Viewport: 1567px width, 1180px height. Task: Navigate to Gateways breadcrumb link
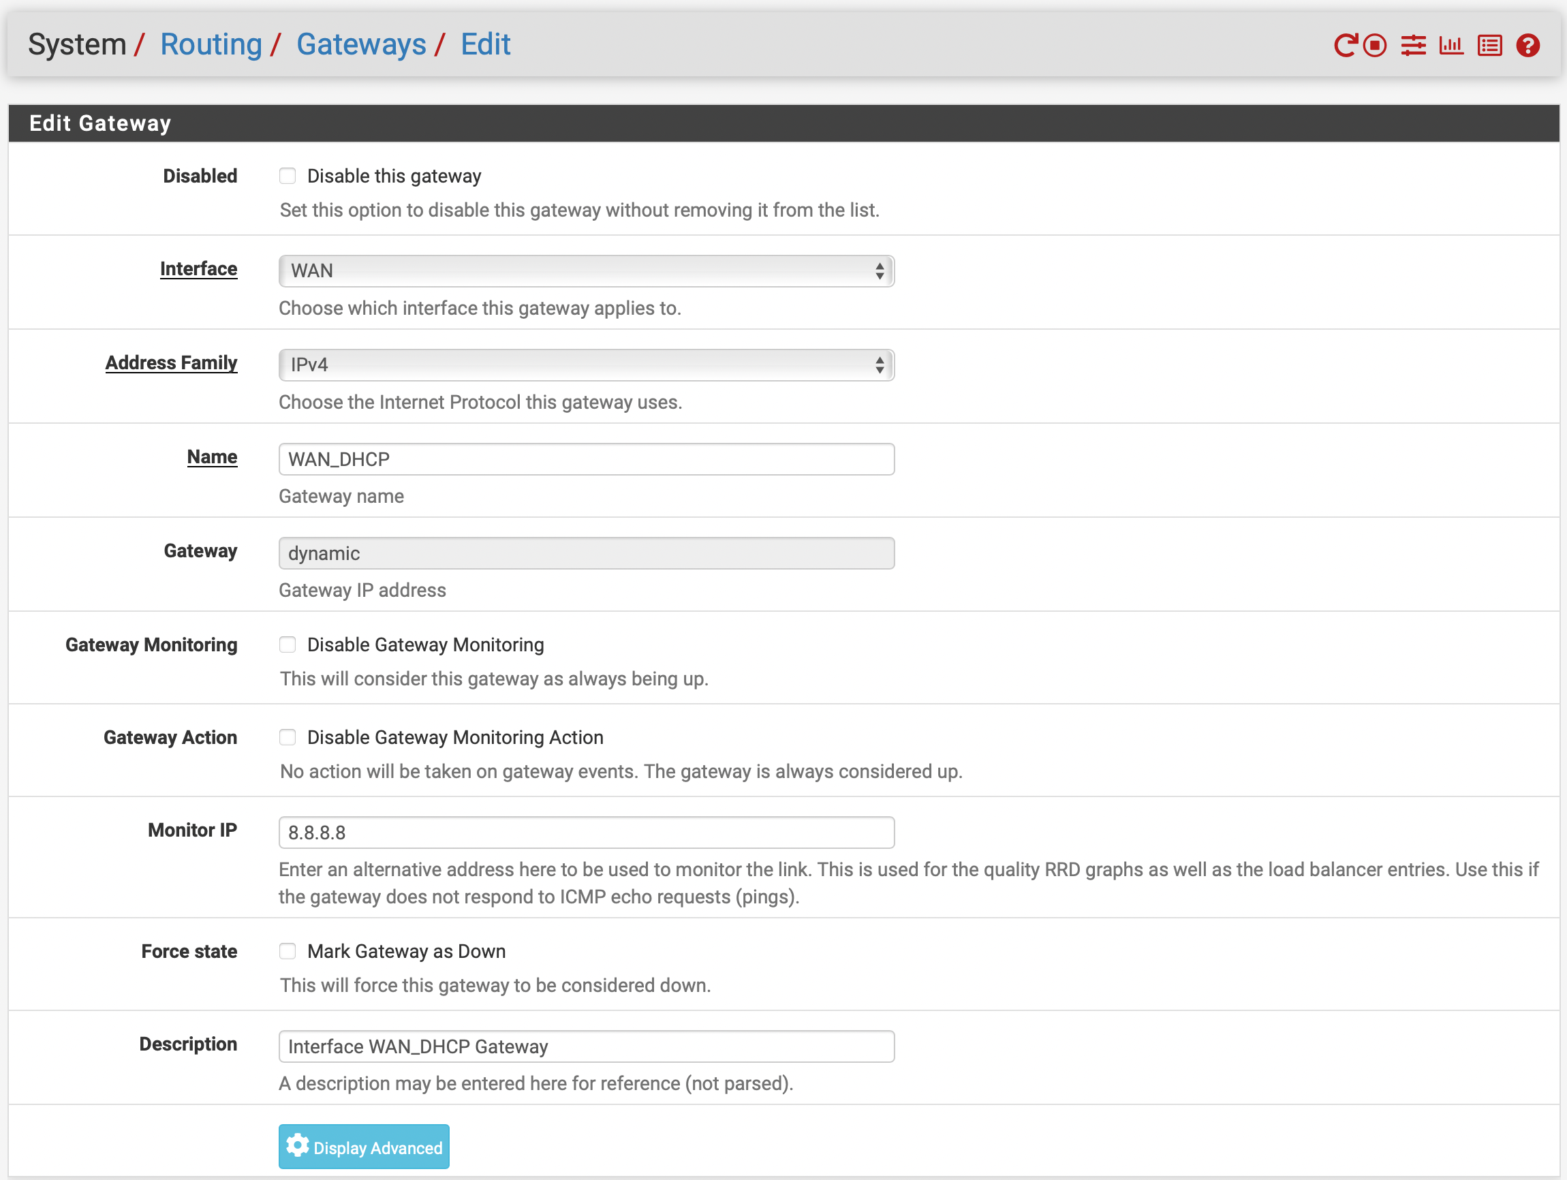[361, 44]
